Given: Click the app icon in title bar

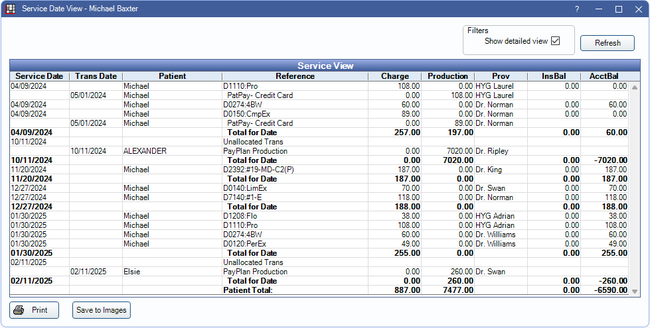Looking at the screenshot, I should (10, 9).
